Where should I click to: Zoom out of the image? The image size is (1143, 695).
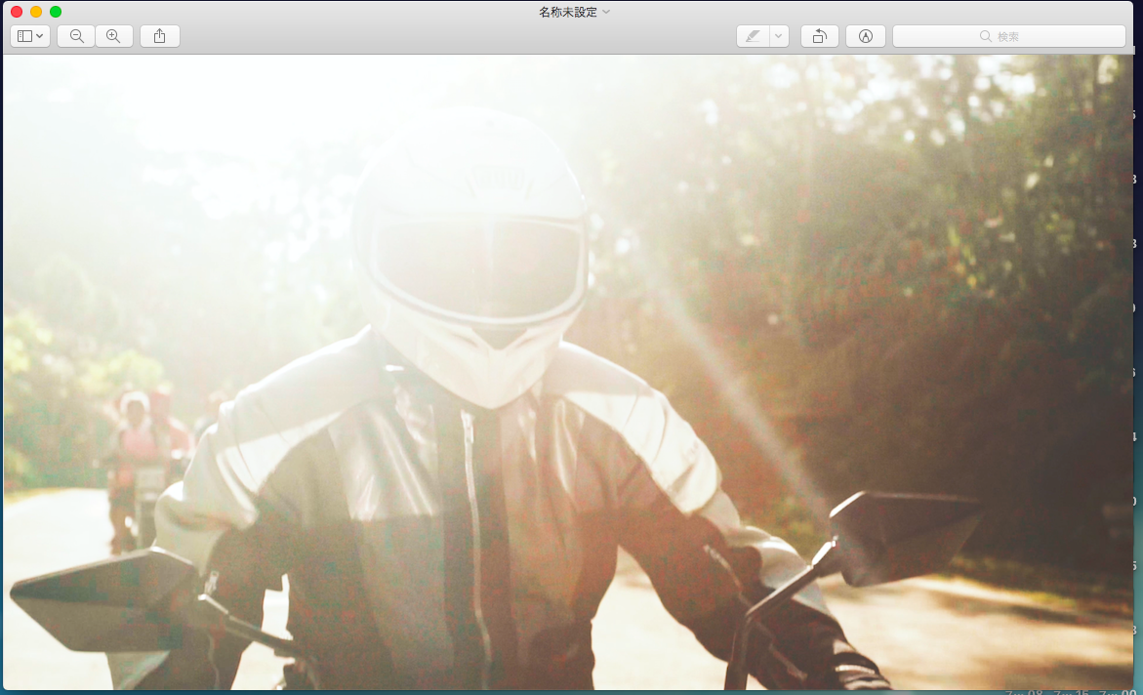pyautogui.click(x=76, y=36)
